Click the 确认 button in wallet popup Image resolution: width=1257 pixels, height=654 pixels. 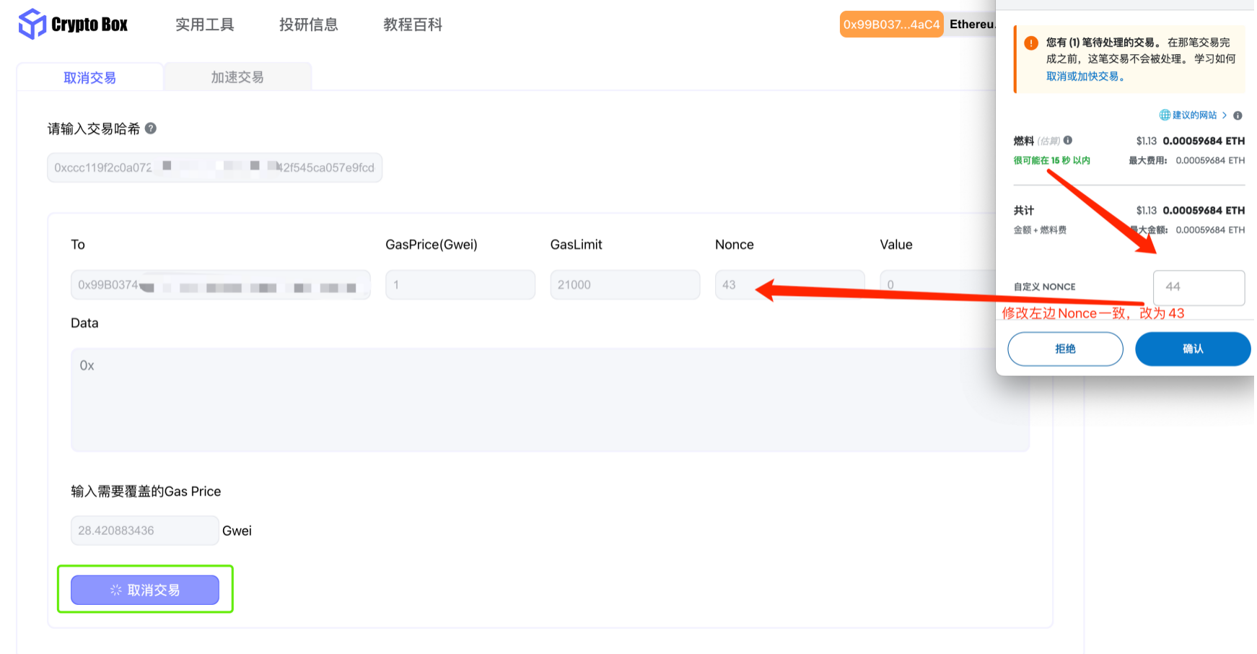click(x=1193, y=349)
